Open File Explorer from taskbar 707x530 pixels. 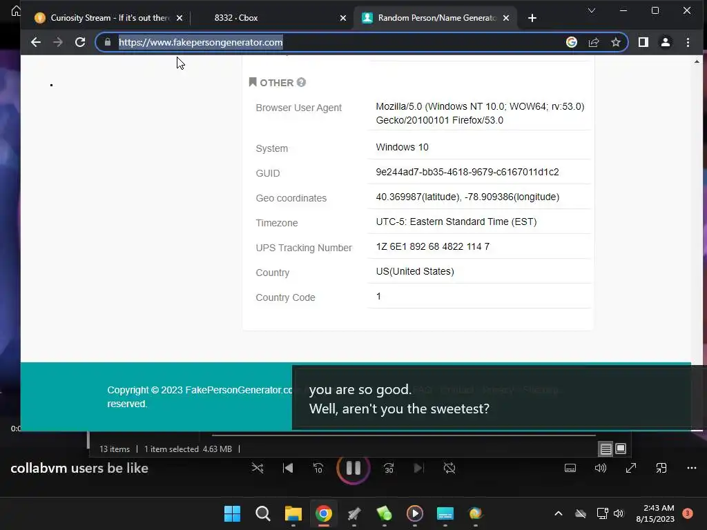pyautogui.click(x=293, y=513)
